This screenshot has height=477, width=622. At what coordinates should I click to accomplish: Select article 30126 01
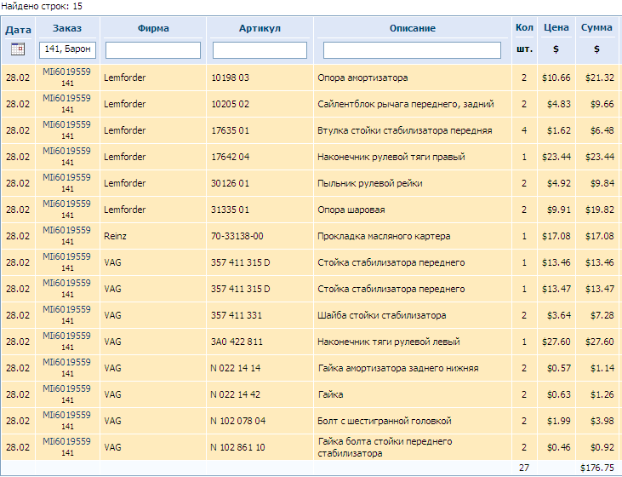coord(230,183)
